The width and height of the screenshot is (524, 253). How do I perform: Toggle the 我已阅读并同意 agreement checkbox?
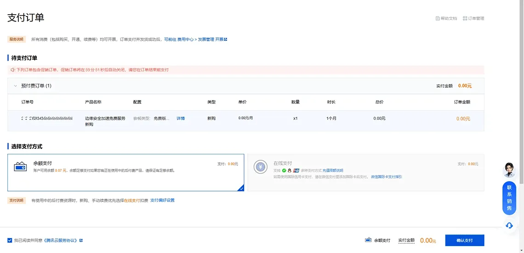(x=10, y=240)
